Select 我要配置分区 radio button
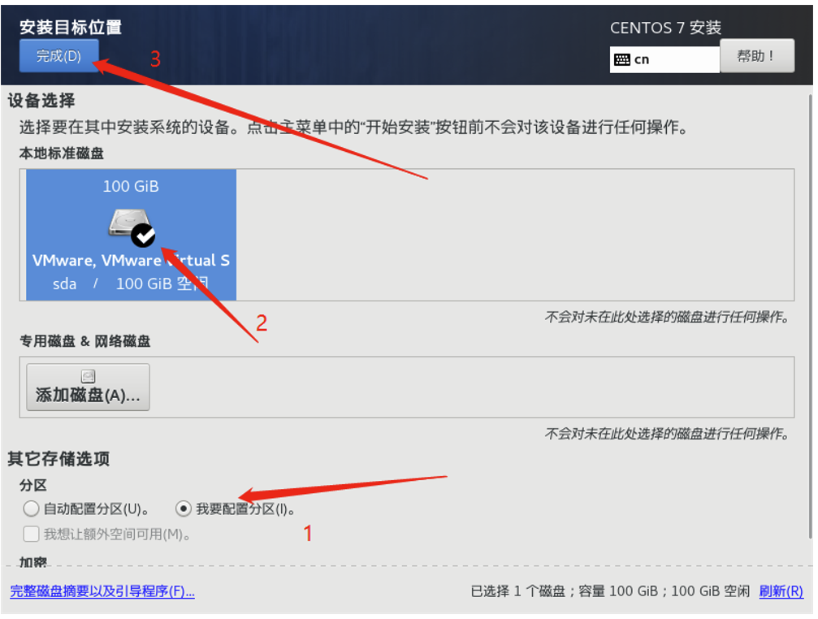Image resolution: width=818 pixels, height=619 pixels. click(x=183, y=509)
